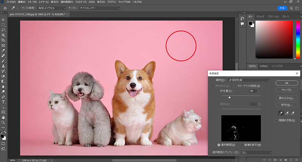
Task: Select the Brush tool
Action: click(x=3, y=61)
